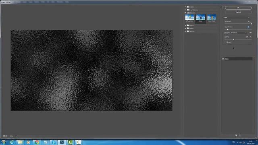Click the taskbar clock
The height and width of the screenshot is (145, 258).
(x=251, y=143)
